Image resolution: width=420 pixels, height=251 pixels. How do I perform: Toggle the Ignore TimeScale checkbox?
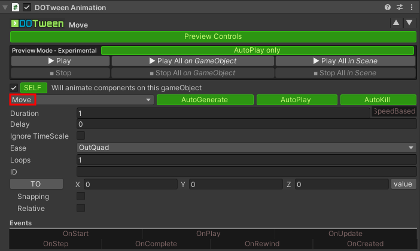coord(81,136)
